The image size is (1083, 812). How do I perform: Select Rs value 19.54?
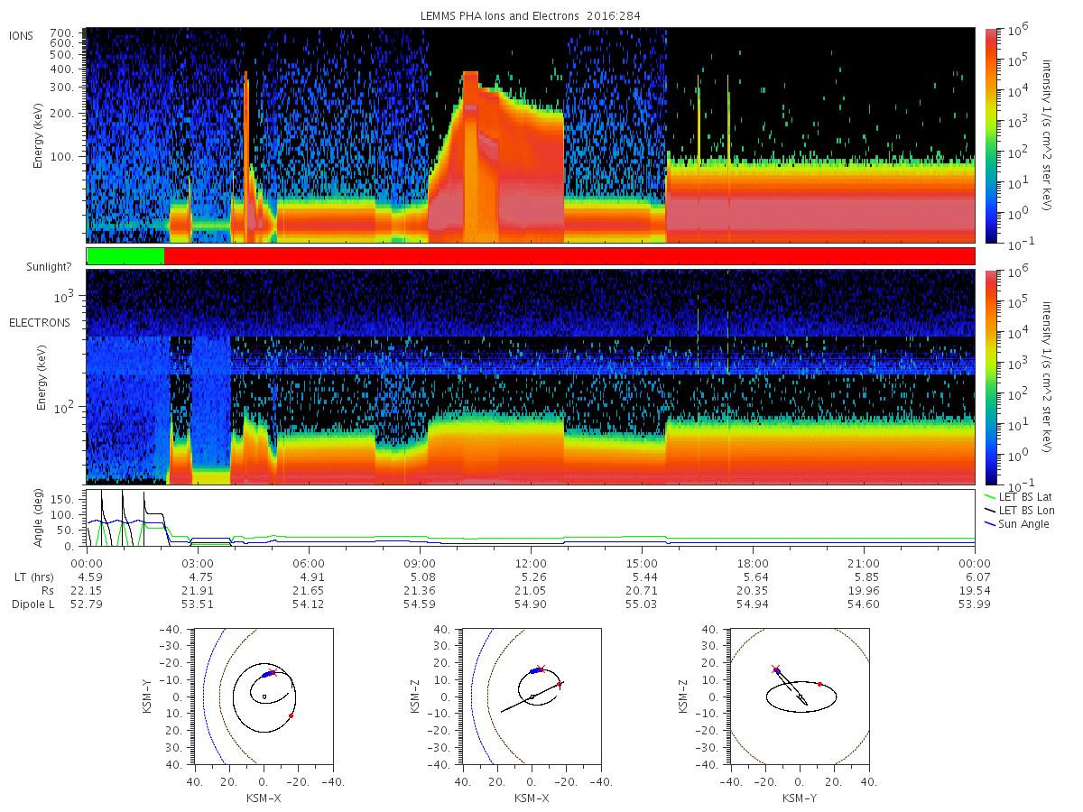coord(975,591)
